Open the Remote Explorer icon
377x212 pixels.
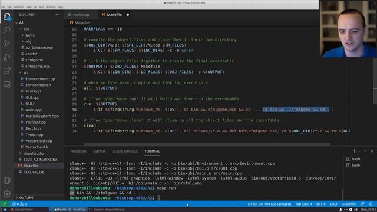coord(7,84)
